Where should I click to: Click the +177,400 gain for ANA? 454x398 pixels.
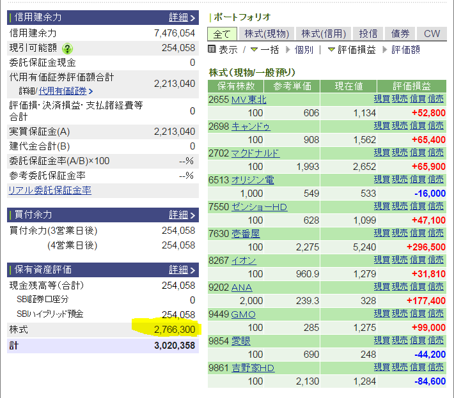(426, 301)
